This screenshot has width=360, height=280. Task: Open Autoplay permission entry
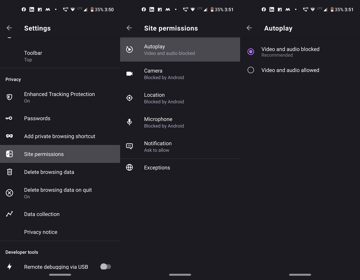[180, 50]
